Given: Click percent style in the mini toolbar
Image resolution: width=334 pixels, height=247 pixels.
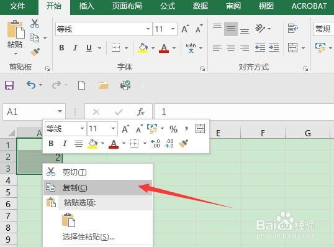Looking at the screenshot, I should tap(173, 129).
